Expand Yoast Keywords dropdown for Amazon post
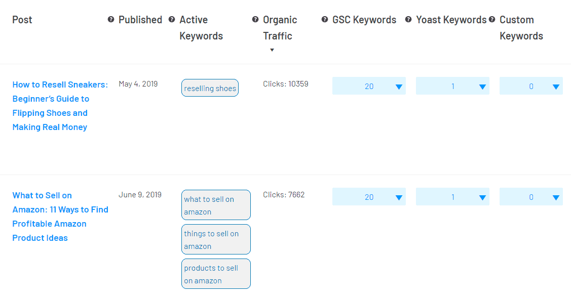This screenshot has width=571, height=299. [452, 197]
